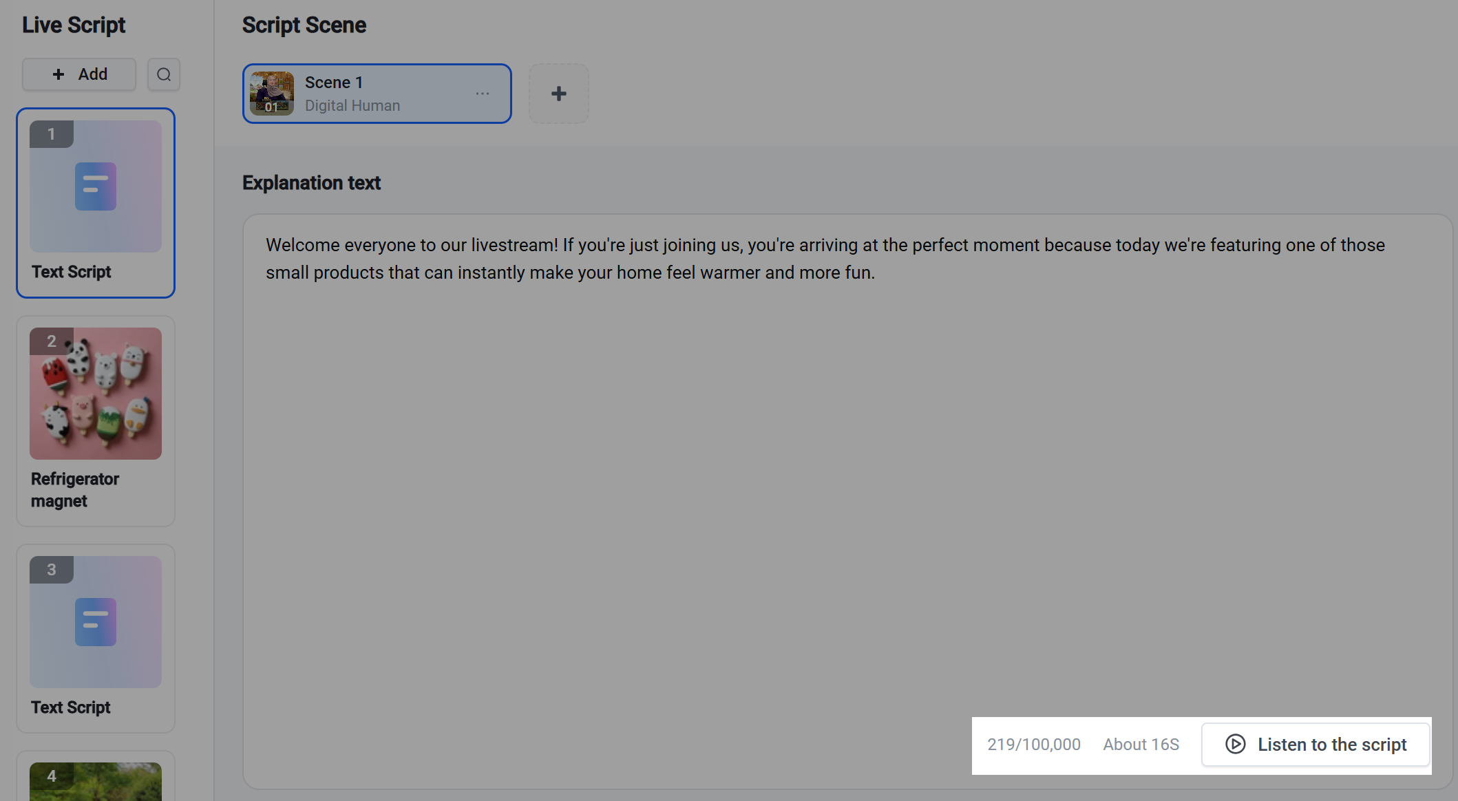Select the third Text Script card
Viewport: 1458px width, 801px height.
[x=96, y=639]
